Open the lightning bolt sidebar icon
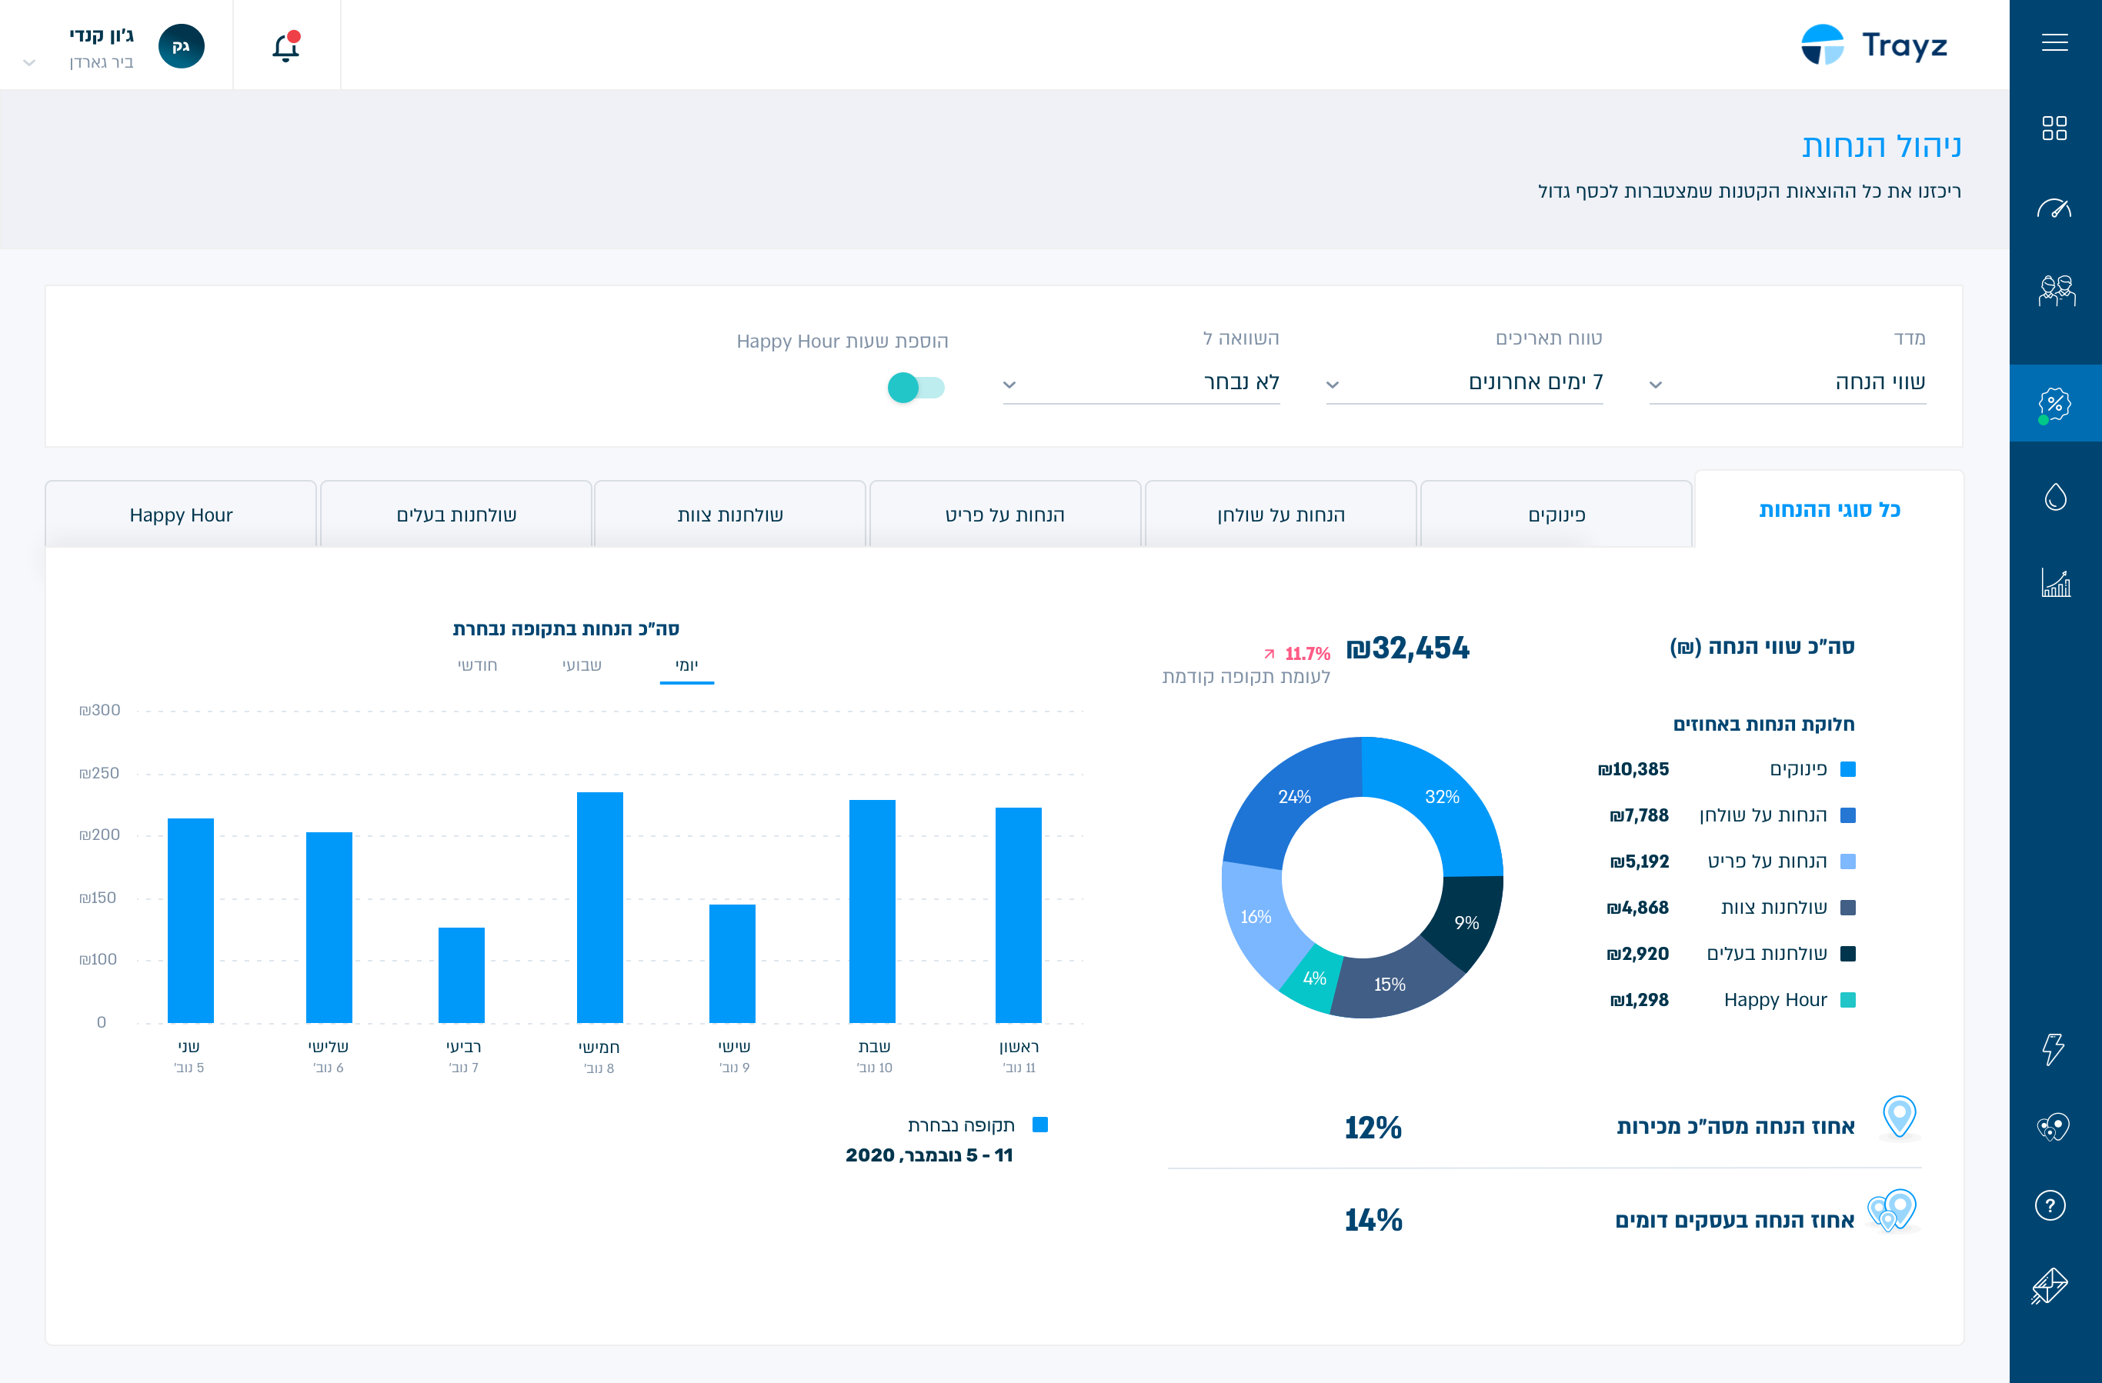 (2054, 1049)
